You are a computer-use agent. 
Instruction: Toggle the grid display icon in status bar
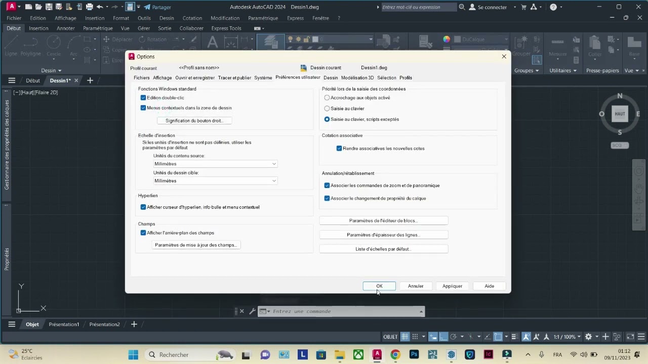point(405,337)
